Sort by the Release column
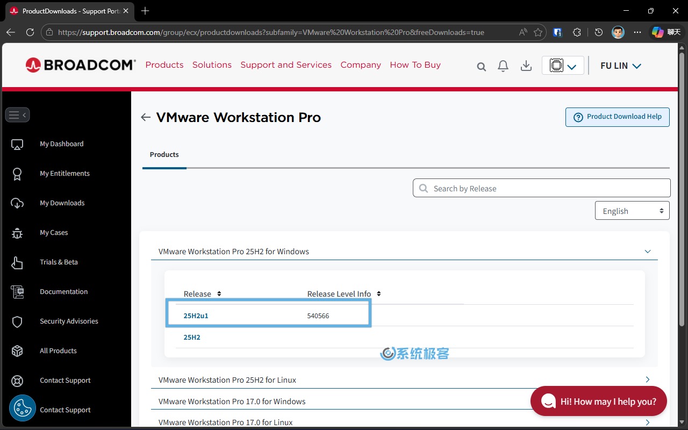 point(219,294)
